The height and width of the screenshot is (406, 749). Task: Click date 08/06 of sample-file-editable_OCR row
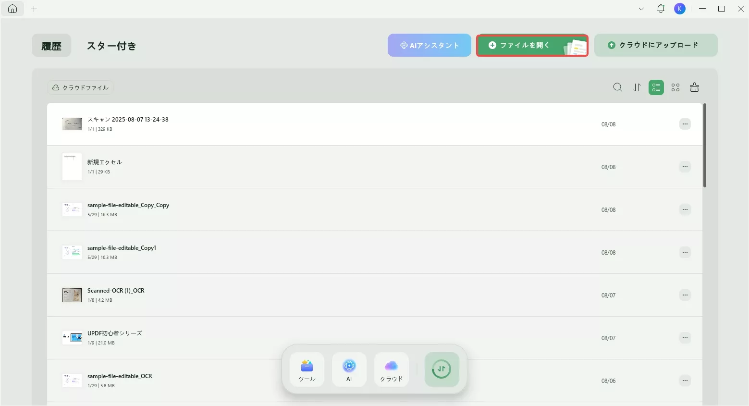[608, 381]
